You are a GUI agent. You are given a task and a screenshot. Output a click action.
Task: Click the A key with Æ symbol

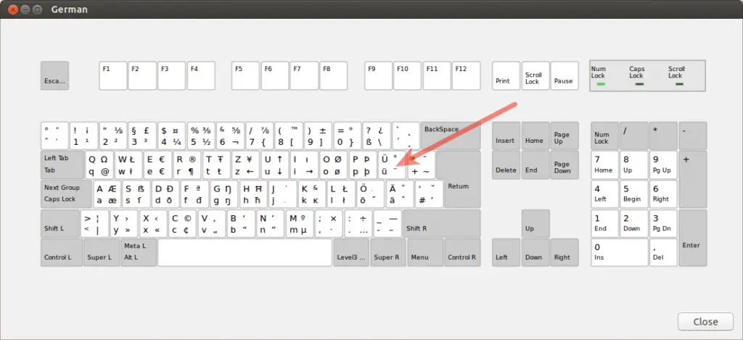pyautogui.click(x=107, y=194)
